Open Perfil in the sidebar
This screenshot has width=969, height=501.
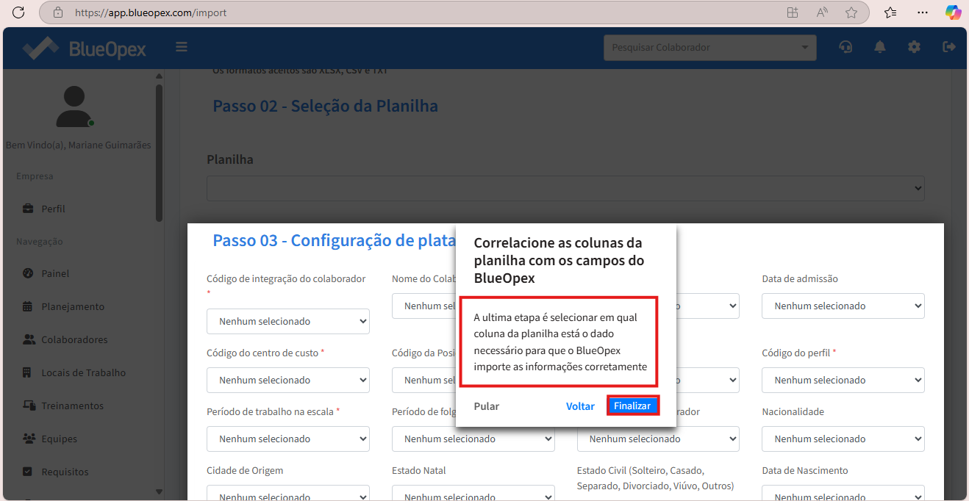53,209
